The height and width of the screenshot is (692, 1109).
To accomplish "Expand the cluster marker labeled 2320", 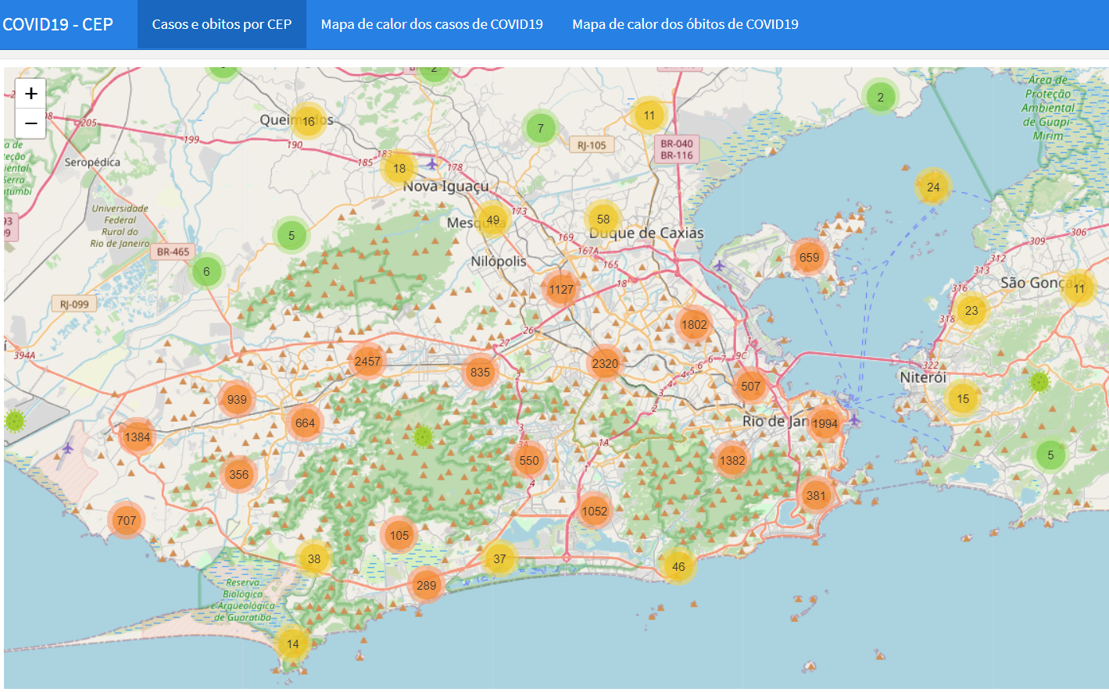I will coord(605,363).
